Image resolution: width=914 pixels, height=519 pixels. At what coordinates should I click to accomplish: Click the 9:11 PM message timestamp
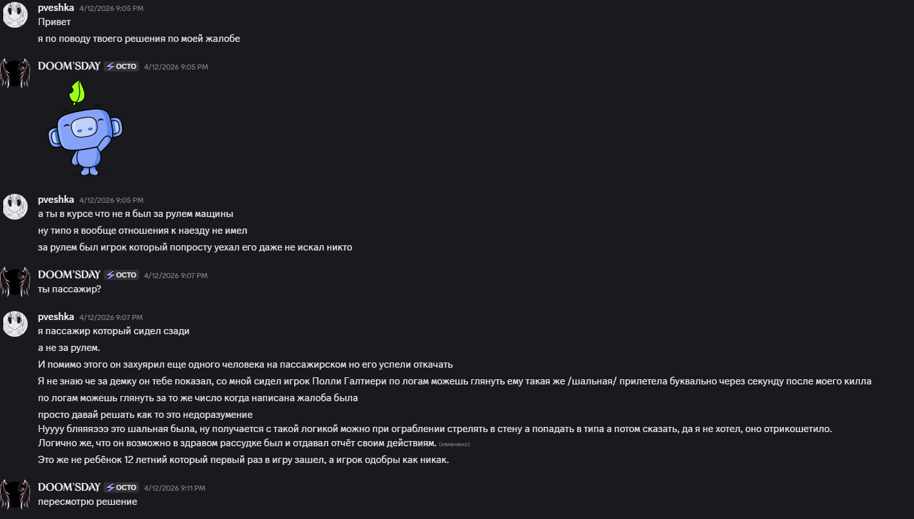pos(174,488)
